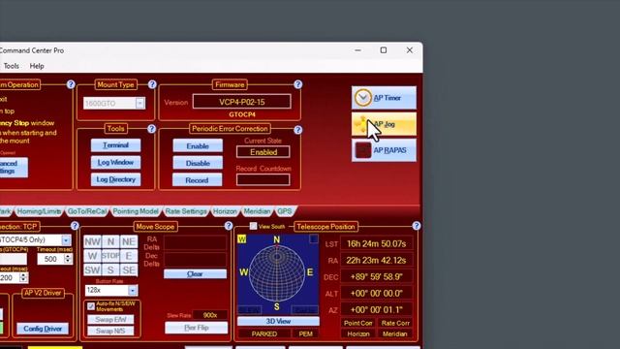Switch to the Horizon tab
620x349 pixels.
tap(225, 211)
